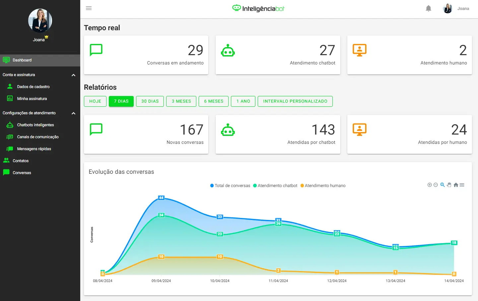This screenshot has height=301, width=478.
Task: Click the Evolução das conversas chart title
Action: tap(121, 172)
